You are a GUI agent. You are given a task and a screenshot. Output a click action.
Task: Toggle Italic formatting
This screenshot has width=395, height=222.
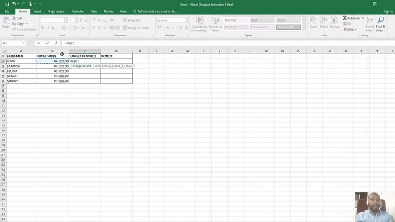click(x=48, y=27)
